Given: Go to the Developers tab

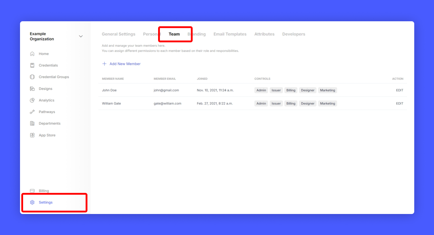Looking at the screenshot, I should click(294, 34).
